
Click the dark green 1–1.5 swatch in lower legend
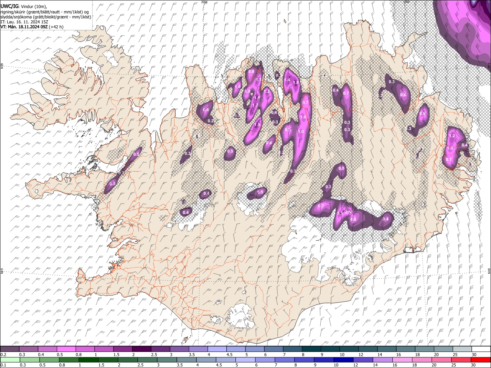coord(89,360)
